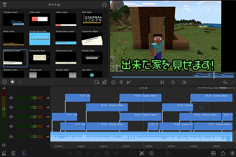Open library search magnifier

[x=97, y=82]
